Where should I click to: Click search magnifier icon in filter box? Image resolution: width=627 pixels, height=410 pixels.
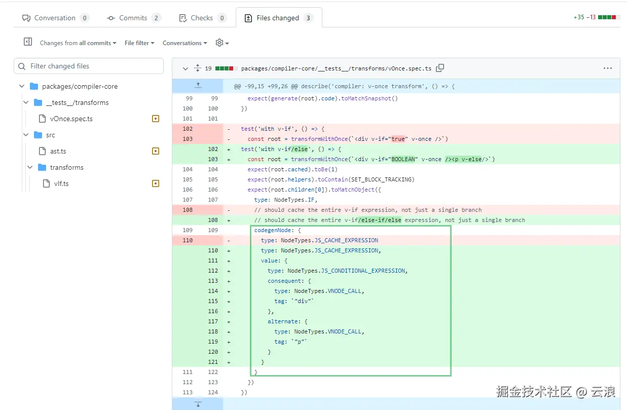pos(22,66)
